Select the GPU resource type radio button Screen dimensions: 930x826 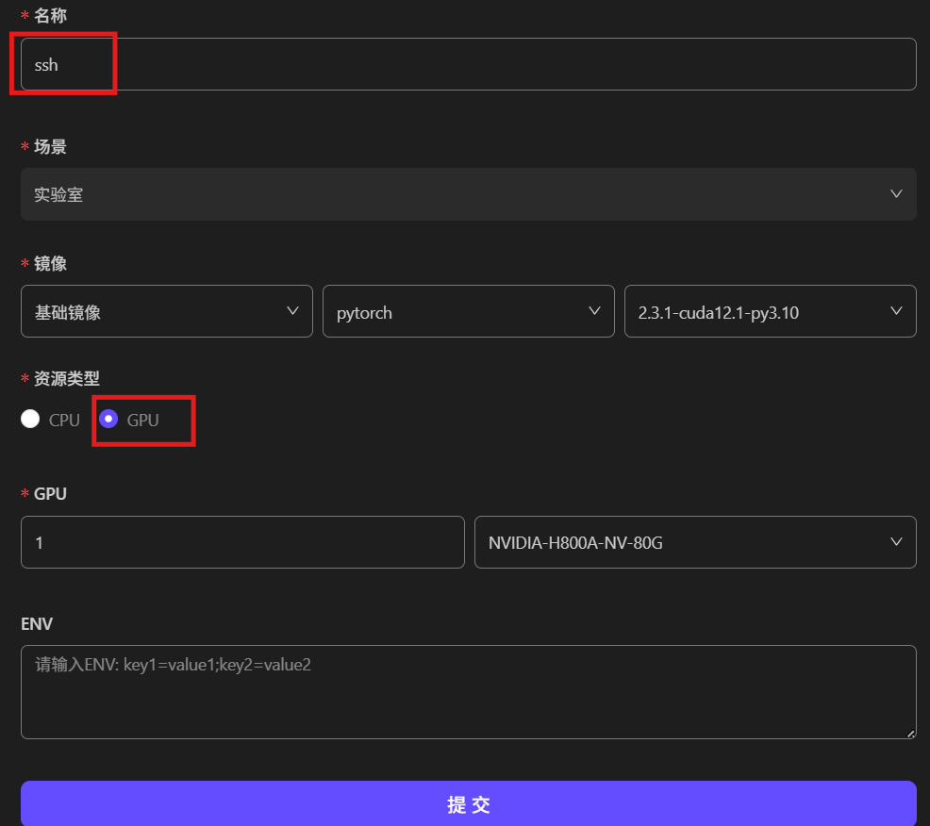click(108, 419)
